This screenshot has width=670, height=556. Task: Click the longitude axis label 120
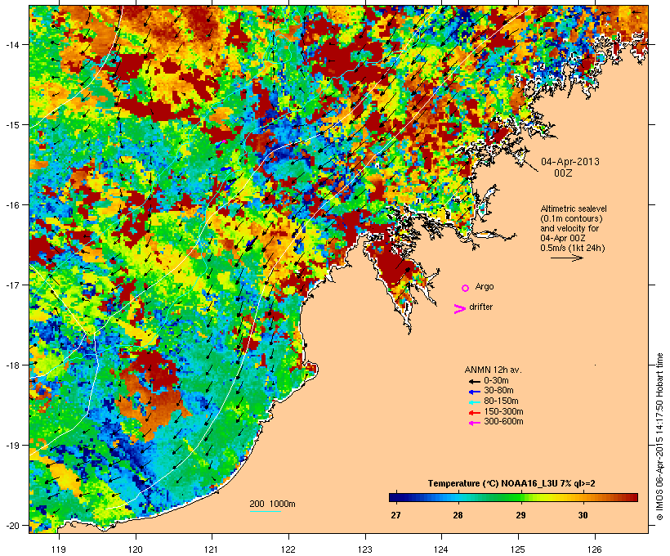point(136,549)
